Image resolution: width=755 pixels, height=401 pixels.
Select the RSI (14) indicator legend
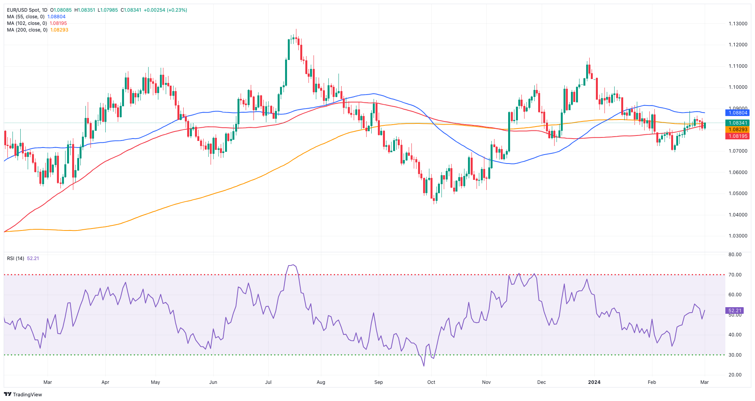click(16, 259)
